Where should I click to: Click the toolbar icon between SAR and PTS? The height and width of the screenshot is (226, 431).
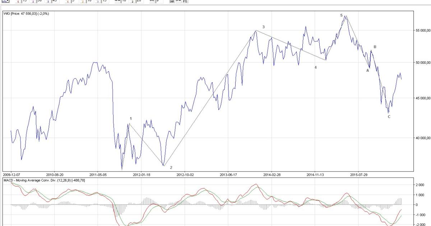(x=178, y=1)
